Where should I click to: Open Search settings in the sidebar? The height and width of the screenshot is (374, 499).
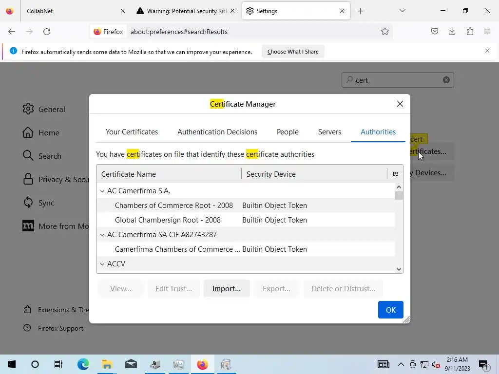pos(42,156)
